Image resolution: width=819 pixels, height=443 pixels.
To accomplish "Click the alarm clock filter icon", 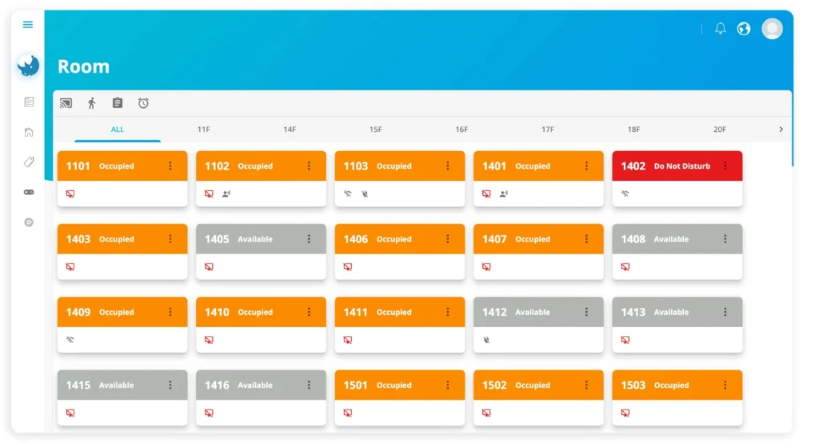I will click(143, 103).
